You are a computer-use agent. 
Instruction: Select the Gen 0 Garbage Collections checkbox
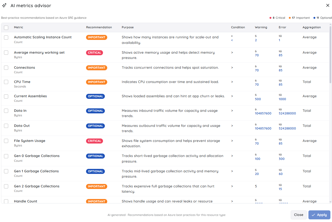coord(6,156)
